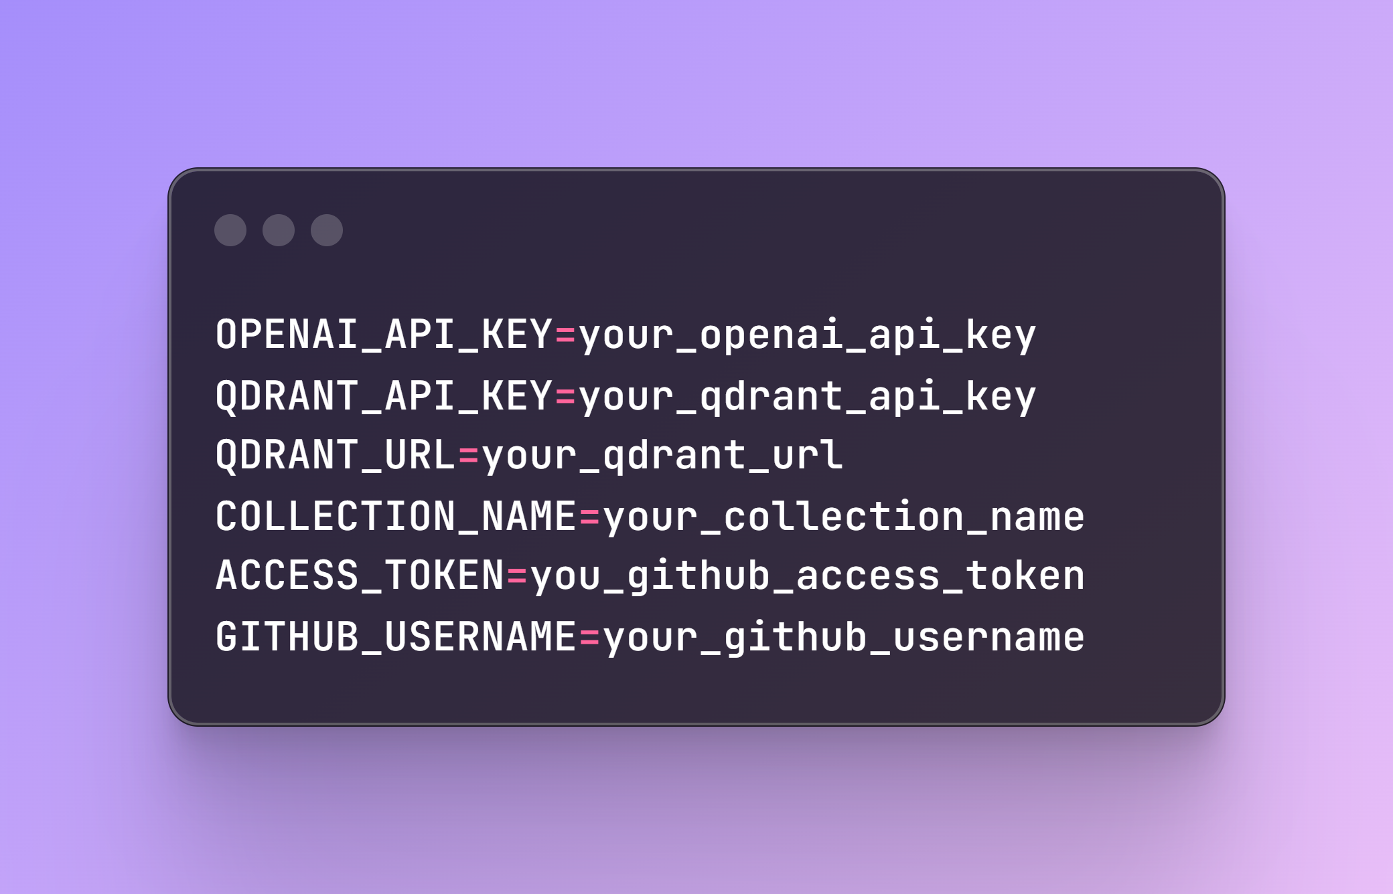Click the ACCESS_TOKEN variable name
The height and width of the screenshot is (894, 1393).
pos(360,576)
